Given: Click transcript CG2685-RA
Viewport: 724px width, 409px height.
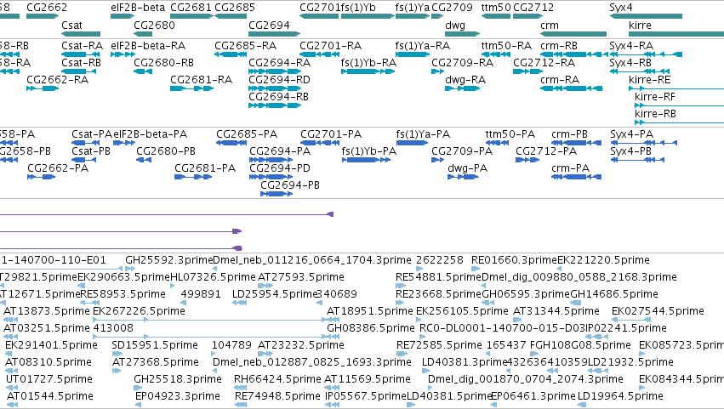Looking at the screenshot, I should [231, 54].
